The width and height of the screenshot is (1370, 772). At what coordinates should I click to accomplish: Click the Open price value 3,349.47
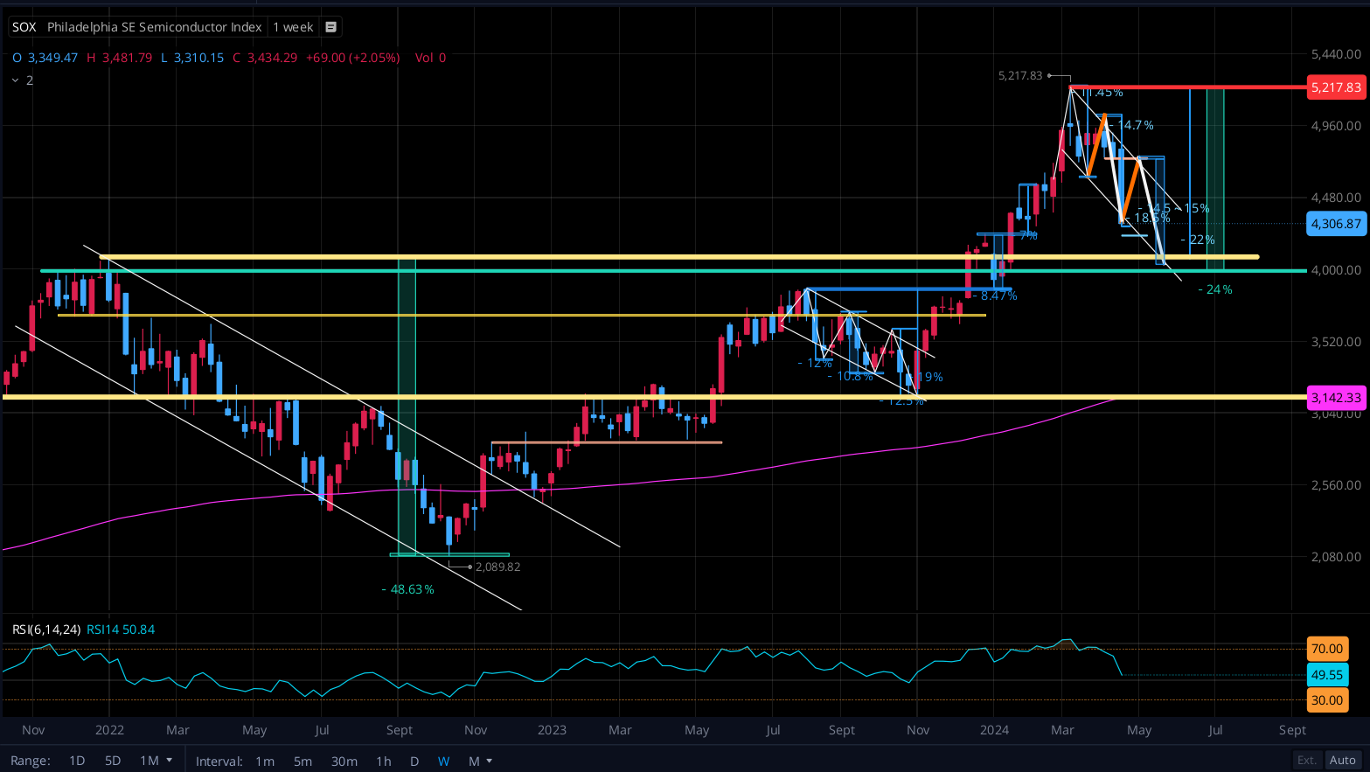(x=52, y=58)
